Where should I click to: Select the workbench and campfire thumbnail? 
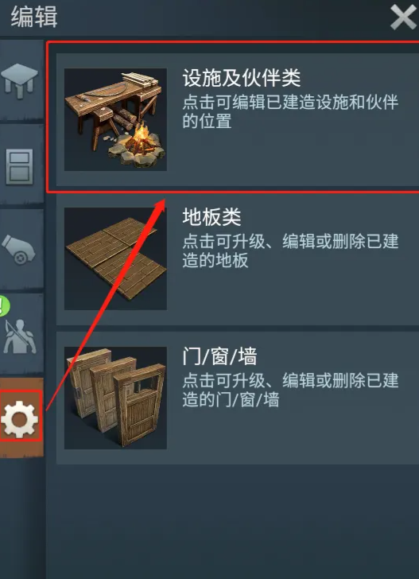[x=115, y=119]
